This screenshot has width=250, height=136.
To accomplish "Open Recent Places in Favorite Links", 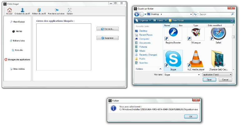I will point(144,35).
